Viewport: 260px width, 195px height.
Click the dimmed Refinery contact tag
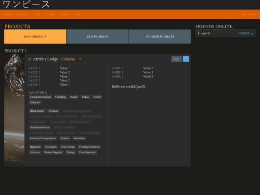pos(66,133)
